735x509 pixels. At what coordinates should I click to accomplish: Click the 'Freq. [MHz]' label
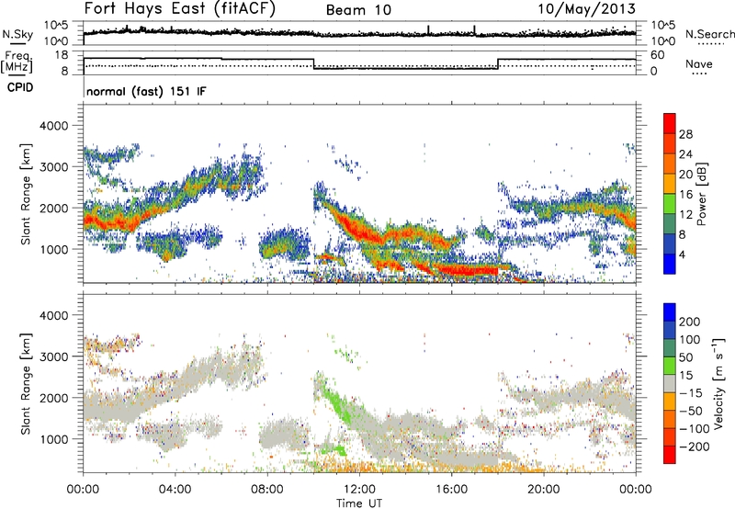(17, 62)
